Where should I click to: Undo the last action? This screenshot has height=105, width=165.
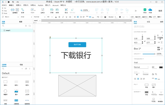point(13,2)
